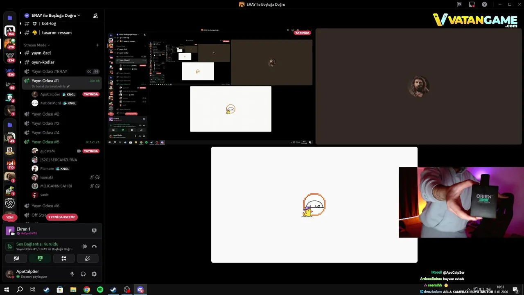This screenshot has height=295, width=524.
Task: Open Steam from the Windows taskbar
Action: click(x=47, y=290)
